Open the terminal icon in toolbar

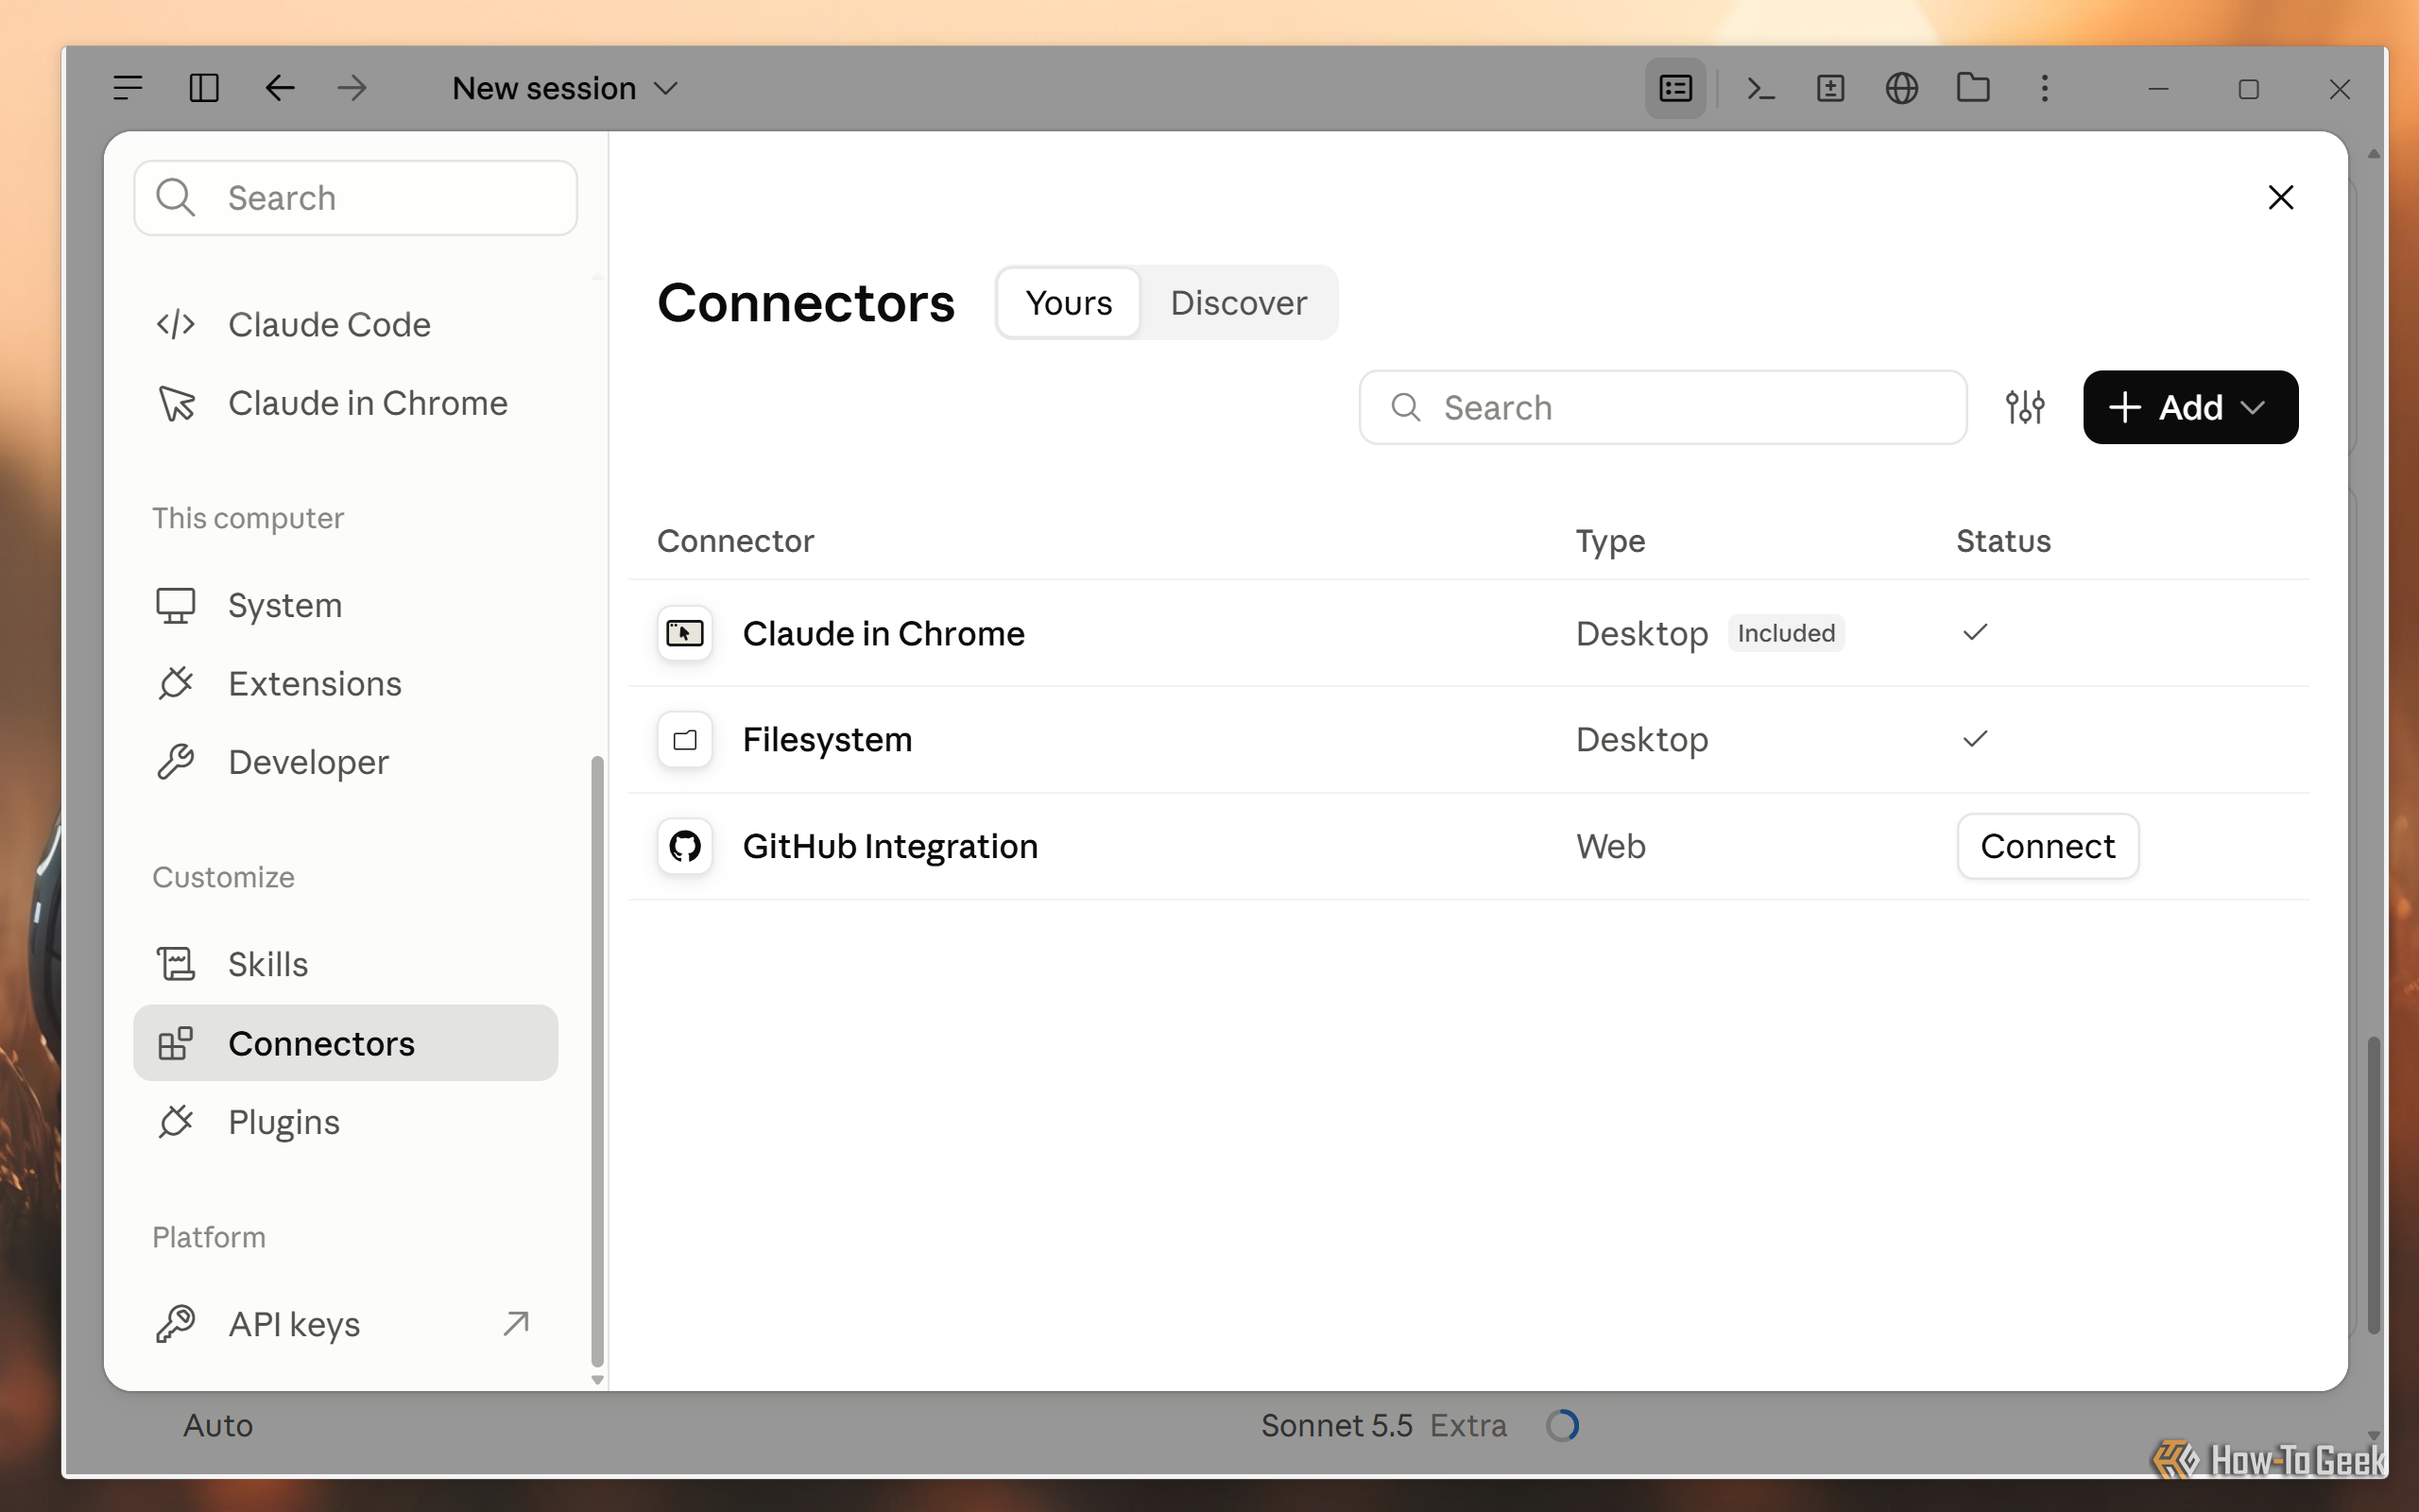click(1760, 88)
